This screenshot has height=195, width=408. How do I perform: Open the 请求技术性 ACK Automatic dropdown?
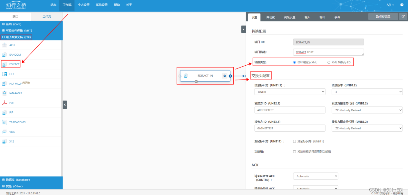pyautogui.click(x=315, y=176)
